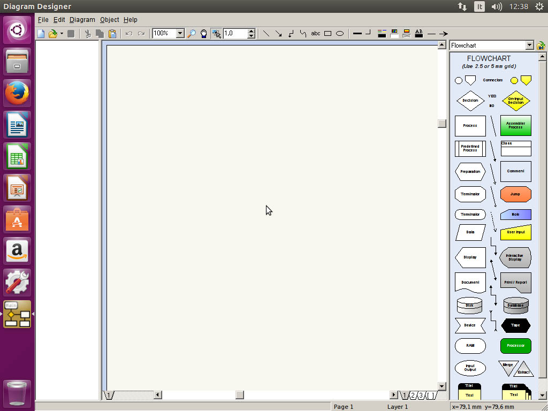Pick the Arrow line drawing tool

(278, 34)
